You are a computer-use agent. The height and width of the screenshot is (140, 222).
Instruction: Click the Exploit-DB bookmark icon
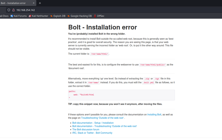[x=51, y=16]
